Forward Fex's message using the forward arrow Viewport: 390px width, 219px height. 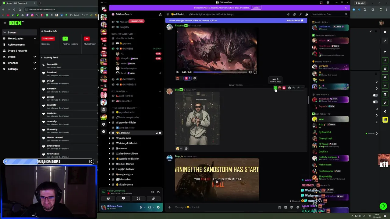click(298, 88)
